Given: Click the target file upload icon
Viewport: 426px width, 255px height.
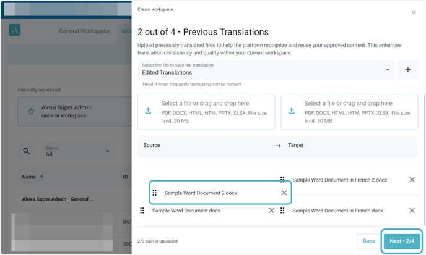Looking at the screenshot, I should (x=291, y=111).
